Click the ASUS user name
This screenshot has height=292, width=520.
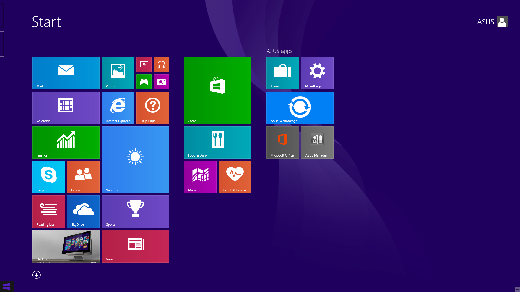[x=486, y=22]
